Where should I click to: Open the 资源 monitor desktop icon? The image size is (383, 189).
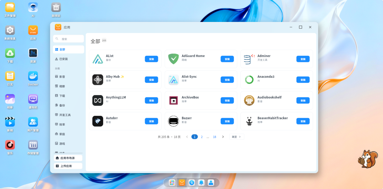coord(33,53)
